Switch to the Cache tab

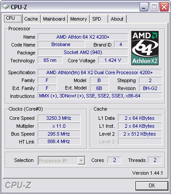(x=31, y=19)
